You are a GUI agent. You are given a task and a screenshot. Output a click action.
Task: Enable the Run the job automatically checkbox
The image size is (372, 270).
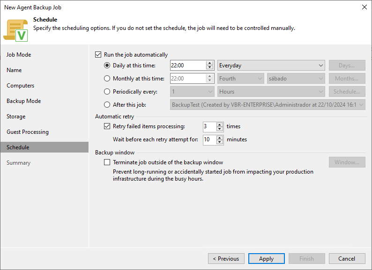(x=98, y=55)
